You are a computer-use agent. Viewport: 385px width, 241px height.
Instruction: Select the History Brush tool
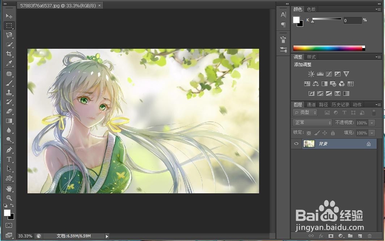9,102
